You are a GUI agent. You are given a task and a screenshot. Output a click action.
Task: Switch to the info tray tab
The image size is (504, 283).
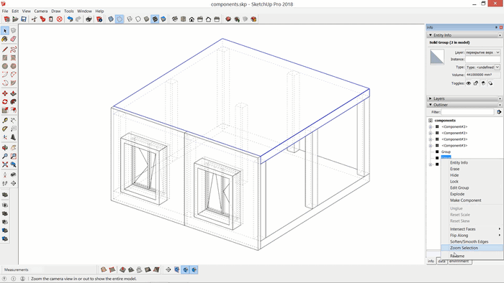click(x=431, y=261)
